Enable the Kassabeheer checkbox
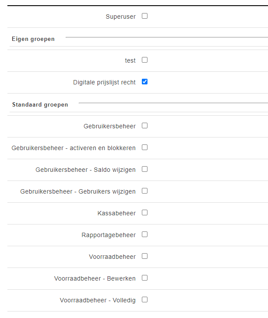Screen dimensions: 268x318 coord(145,213)
